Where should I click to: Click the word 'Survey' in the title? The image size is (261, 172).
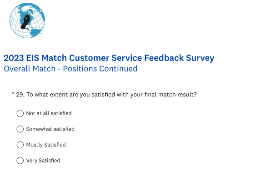click(x=200, y=58)
